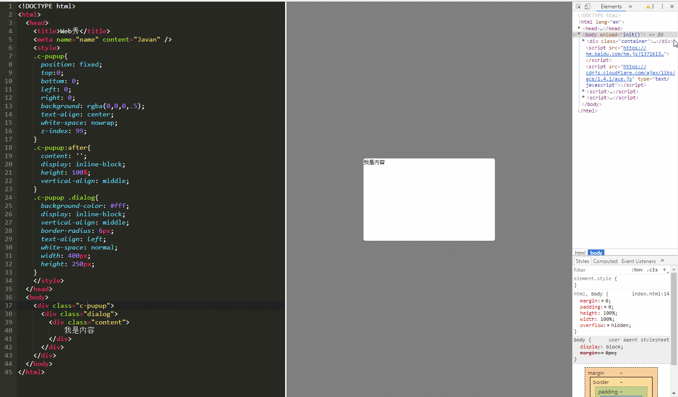Edit the width: 100% style declaration
The image size is (678, 397).
[x=597, y=319]
